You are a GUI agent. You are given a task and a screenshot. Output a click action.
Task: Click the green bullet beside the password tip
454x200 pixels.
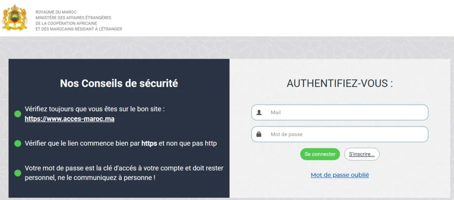click(18, 173)
